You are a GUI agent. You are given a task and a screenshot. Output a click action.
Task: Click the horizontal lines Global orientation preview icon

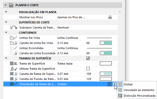(109, 84)
